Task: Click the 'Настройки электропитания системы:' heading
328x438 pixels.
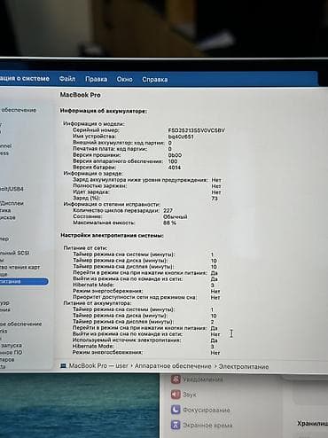Action: coord(112,236)
